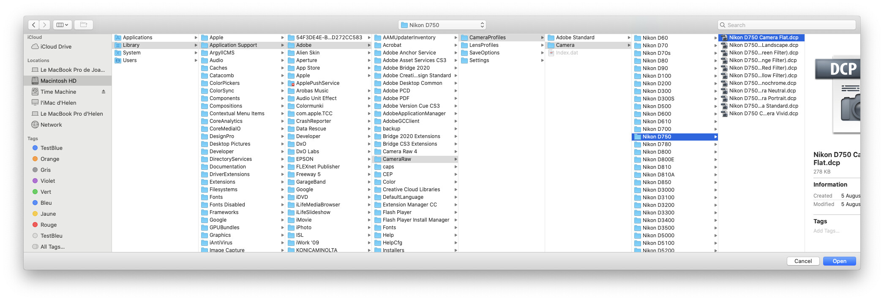The image size is (884, 301).
Task: Expand the Adobe Standard folder arrow
Action: [x=629, y=38]
